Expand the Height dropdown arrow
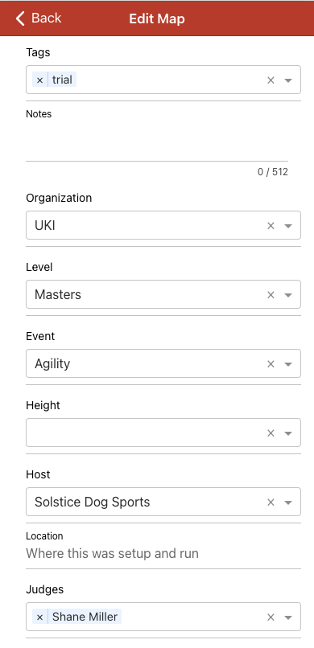The height and width of the screenshot is (648, 314). (288, 433)
